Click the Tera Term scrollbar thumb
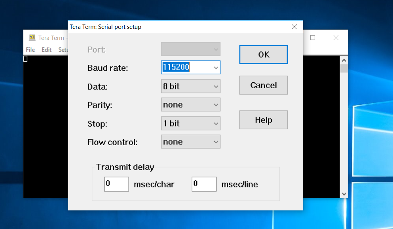 coord(344,68)
